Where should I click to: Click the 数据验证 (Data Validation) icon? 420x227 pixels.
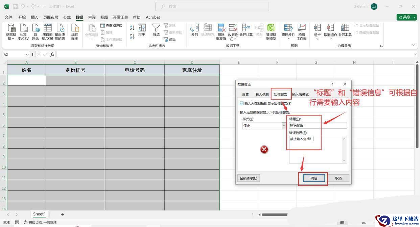coord(233,32)
